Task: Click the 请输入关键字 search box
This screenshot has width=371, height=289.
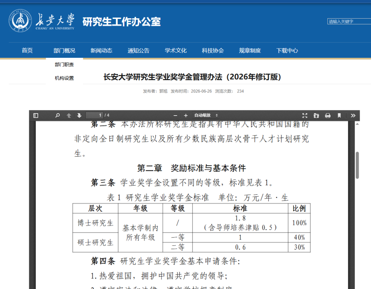Action: [349, 21]
